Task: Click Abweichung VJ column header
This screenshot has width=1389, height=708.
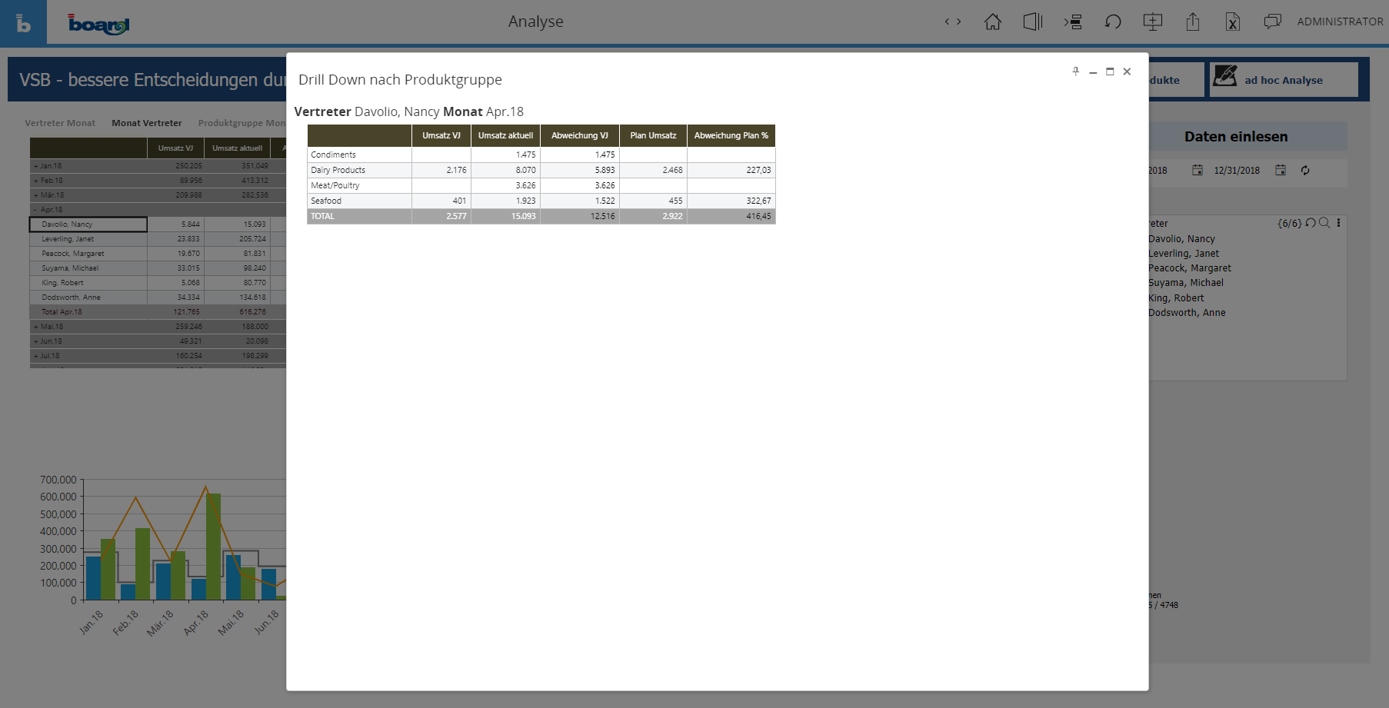Action: coord(580,135)
